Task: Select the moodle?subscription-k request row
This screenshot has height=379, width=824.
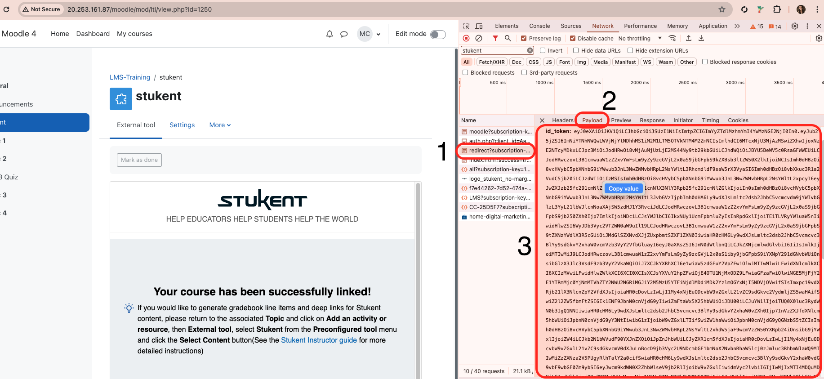Action: 496,132
